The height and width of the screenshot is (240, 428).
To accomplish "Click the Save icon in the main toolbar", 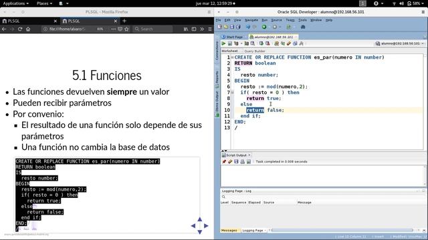I will point(232,27).
